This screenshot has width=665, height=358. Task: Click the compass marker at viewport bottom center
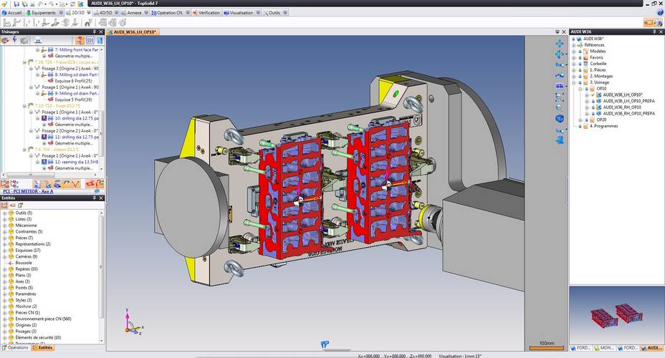tap(325, 344)
